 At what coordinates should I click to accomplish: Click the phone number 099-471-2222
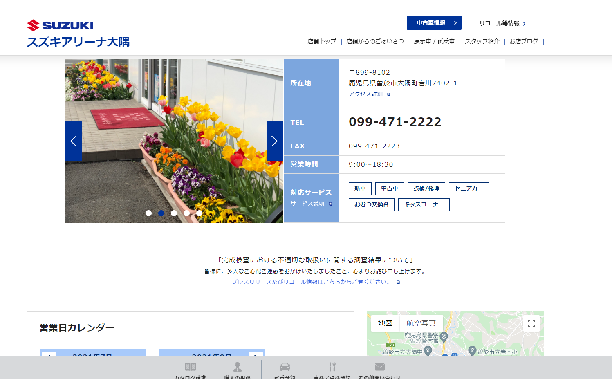coord(395,122)
